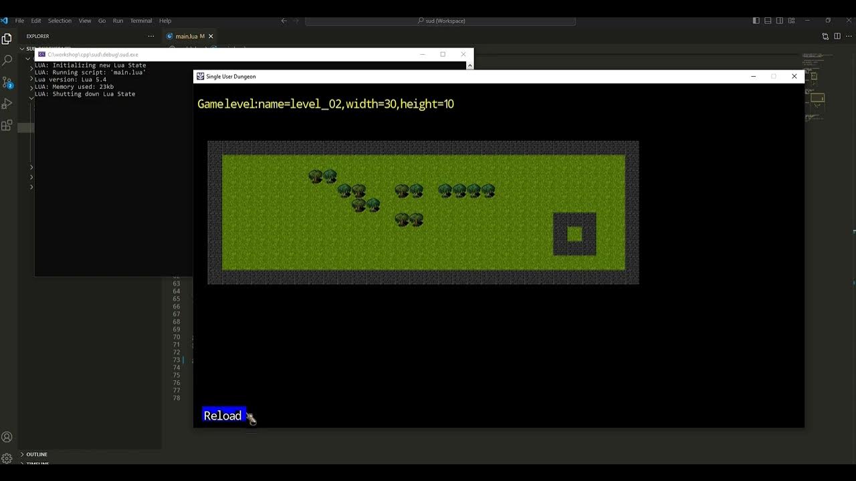Click Open Changes compare icon in editor
This screenshot has height=481, width=856.
(825, 36)
